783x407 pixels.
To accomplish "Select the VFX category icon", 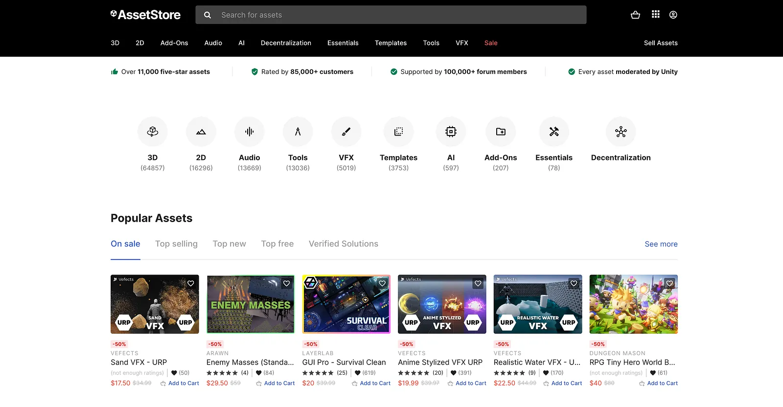I will (346, 132).
